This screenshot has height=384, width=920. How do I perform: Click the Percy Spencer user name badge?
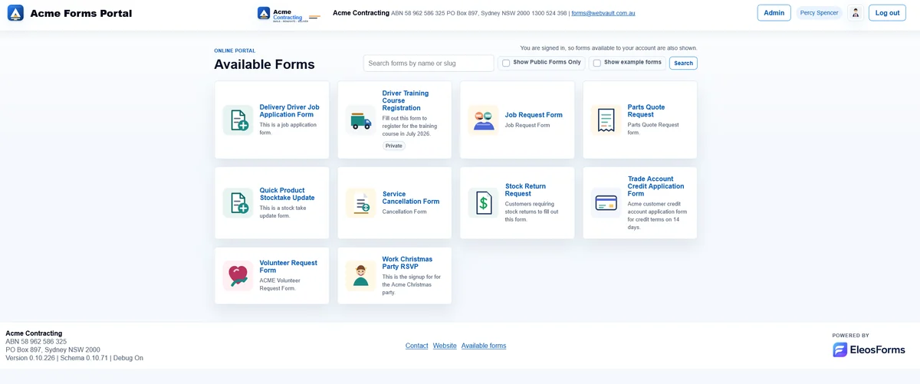[x=819, y=13]
